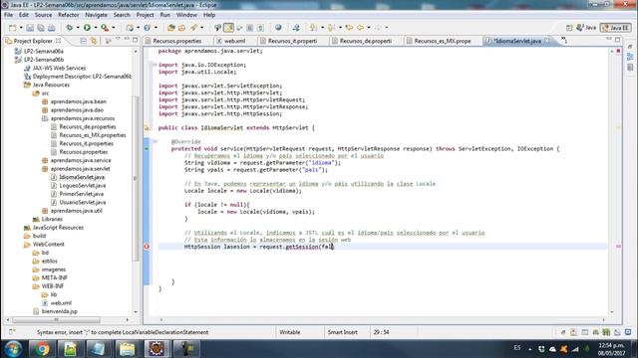
Task: Open the back navigation history dropdown arrow
Action: point(369,28)
